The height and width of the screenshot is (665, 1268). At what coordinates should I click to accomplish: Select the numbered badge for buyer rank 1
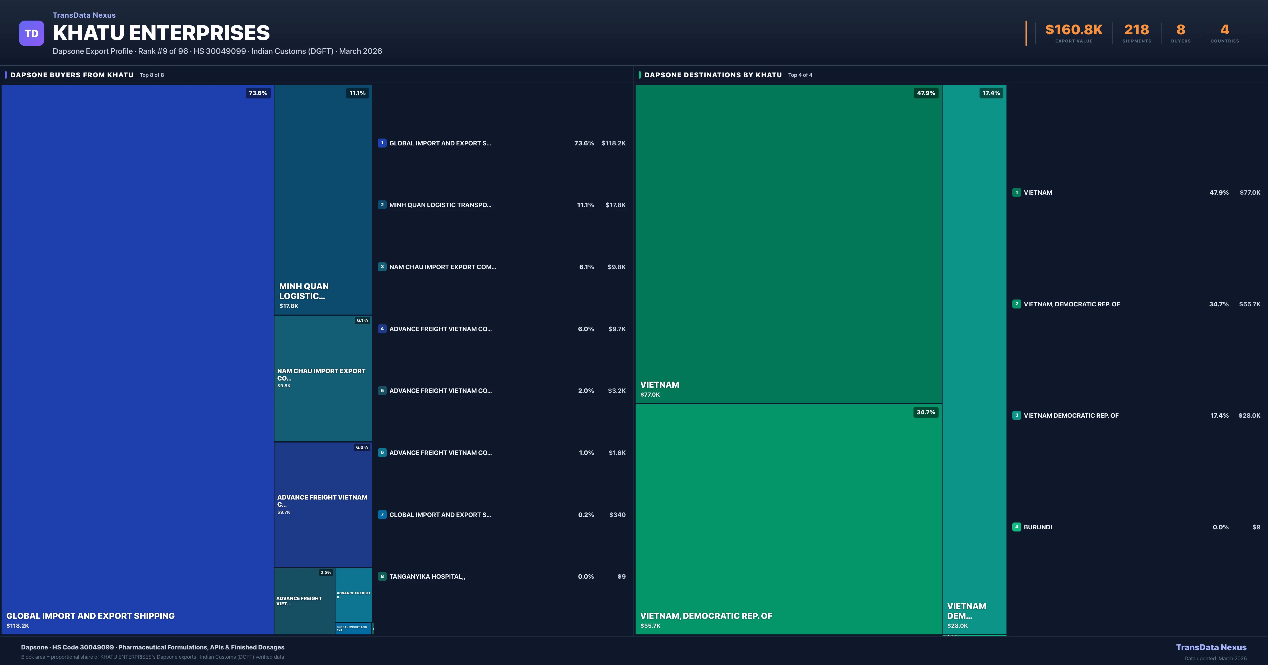click(383, 143)
